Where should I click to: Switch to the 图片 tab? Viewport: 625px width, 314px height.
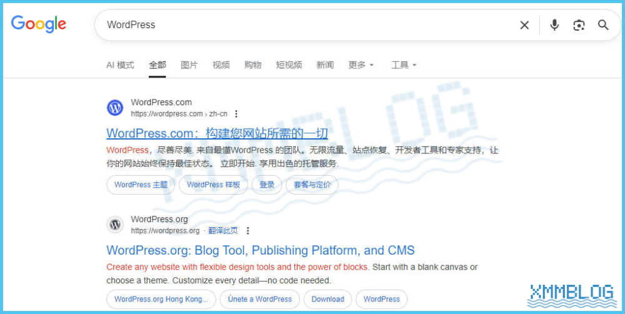click(x=189, y=65)
